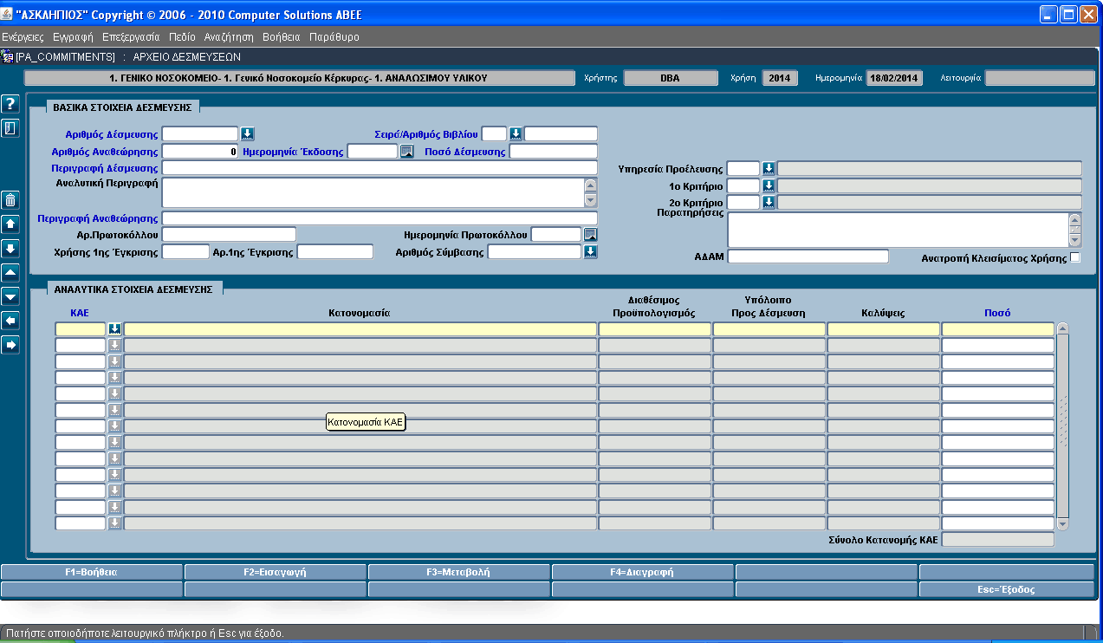Click the Υπηρεσία Προέλευσης code field

pos(743,168)
